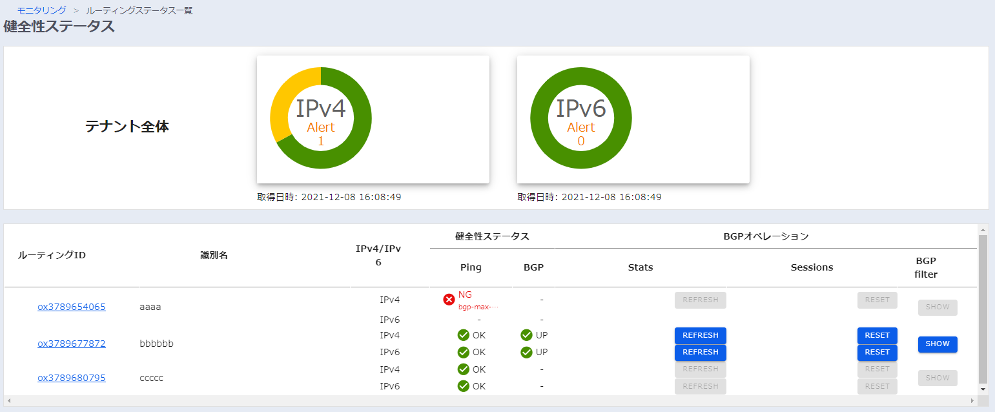Image resolution: width=995 pixels, height=412 pixels.
Task: Click green UP BGP icon for bbbbbb IPv6
Action: 526,352
